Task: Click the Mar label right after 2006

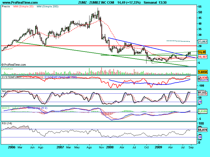Action: [x=20, y=147]
